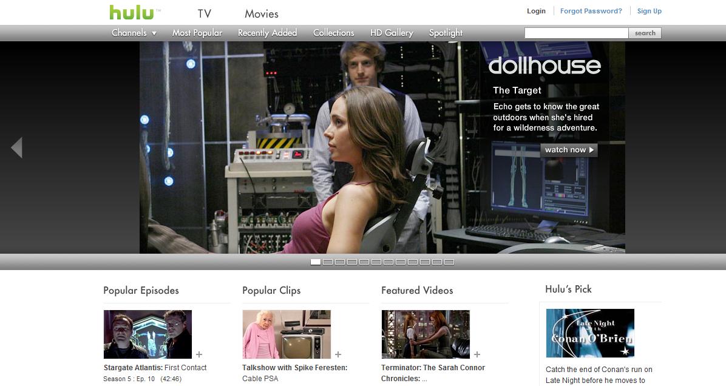Select the second carousel slide indicator
Viewport: 726px width, 386px height.
pos(328,262)
